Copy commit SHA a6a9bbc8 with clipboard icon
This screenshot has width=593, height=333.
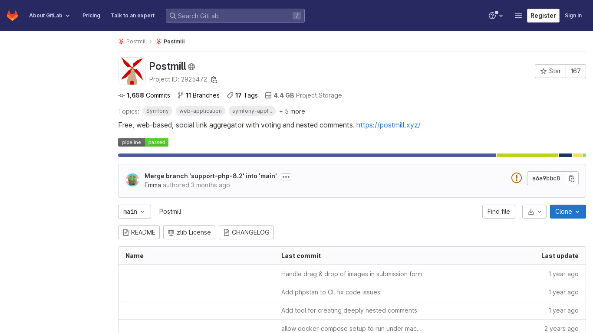pyautogui.click(x=572, y=178)
